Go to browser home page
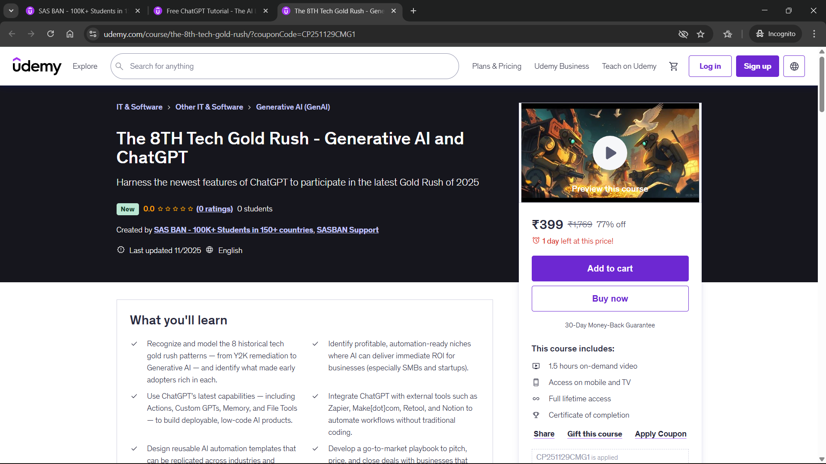Image resolution: width=826 pixels, height=464 pixels. point(70,34)
